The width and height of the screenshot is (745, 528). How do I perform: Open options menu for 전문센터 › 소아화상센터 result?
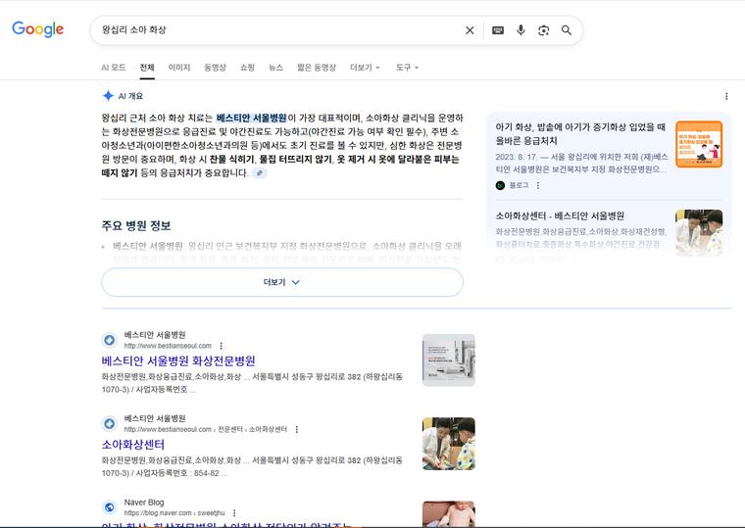tap(296, 429)
